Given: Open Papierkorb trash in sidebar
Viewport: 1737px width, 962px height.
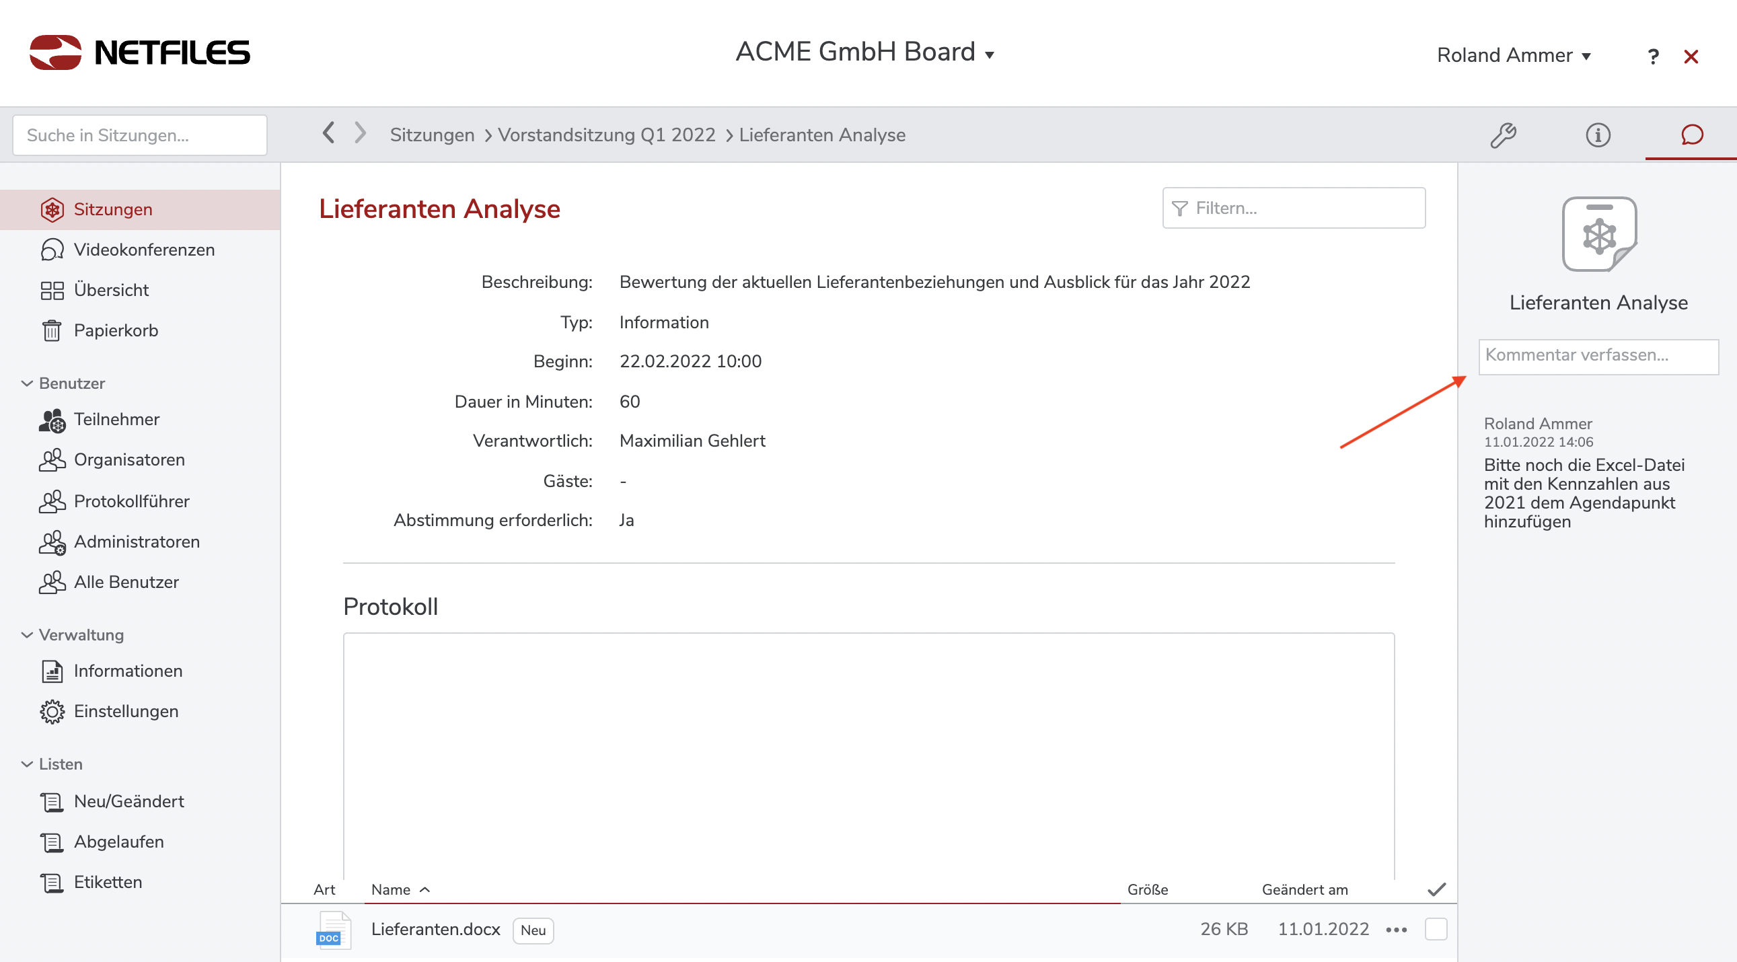Looking at the screenshot, I should [115, 330].
